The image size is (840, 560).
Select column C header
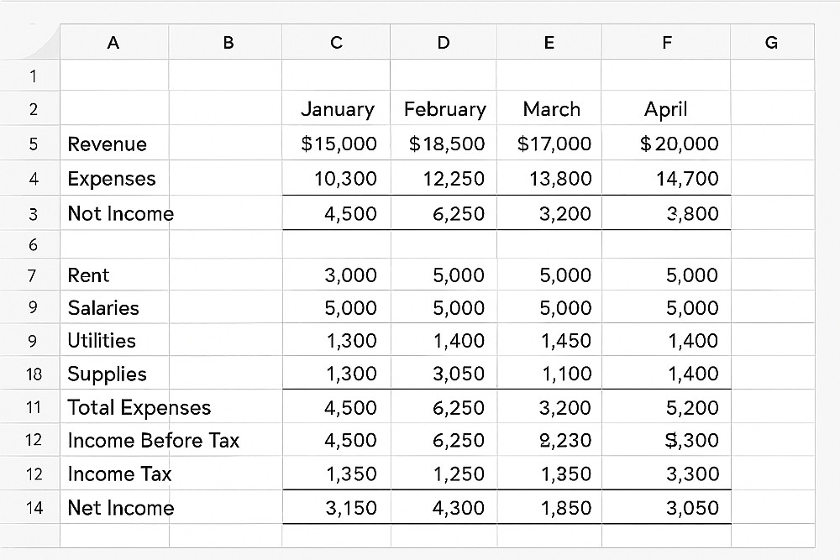coord(336,43)
